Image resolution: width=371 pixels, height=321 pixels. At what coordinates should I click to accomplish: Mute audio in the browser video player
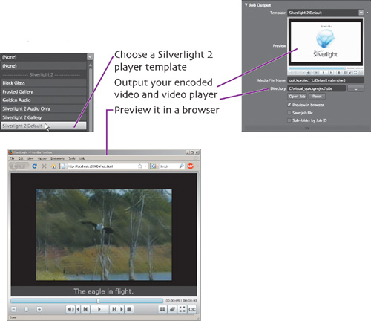pos(70,309)
